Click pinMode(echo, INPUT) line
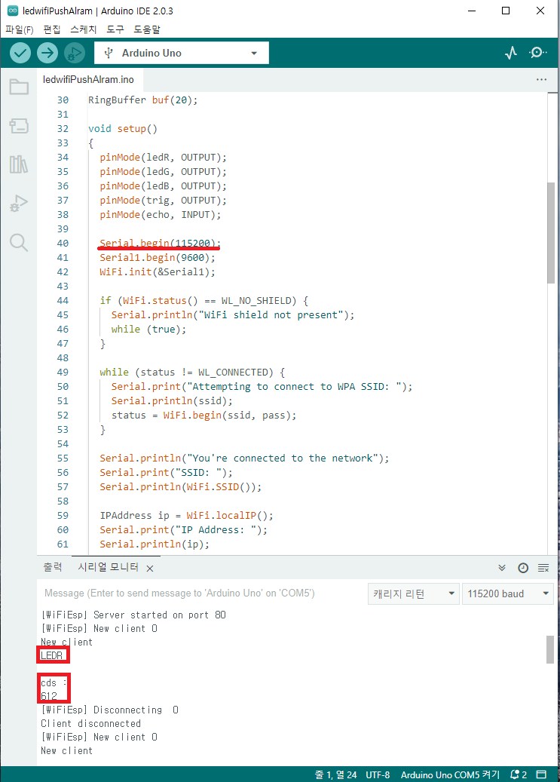Screen dimensions: 560x782 (x=160, y=215)
